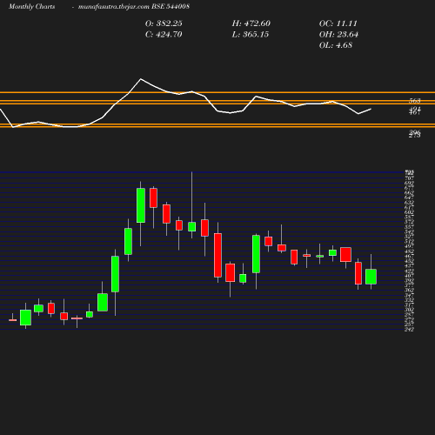
Task: Click the low value 'L: 365.15'
Action: (x=251, y=35)
